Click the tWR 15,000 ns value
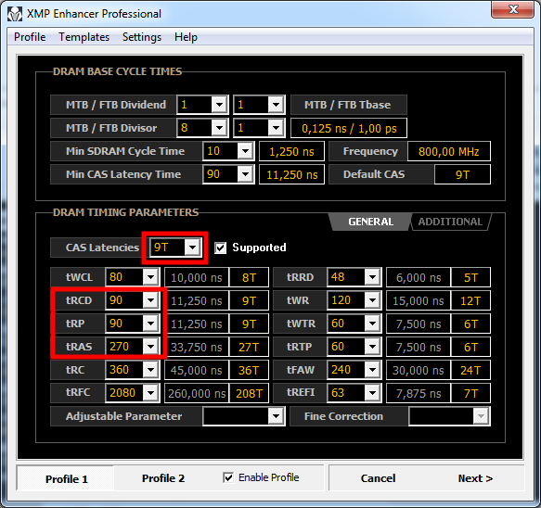541x508 pixels. tap(419, 301)
